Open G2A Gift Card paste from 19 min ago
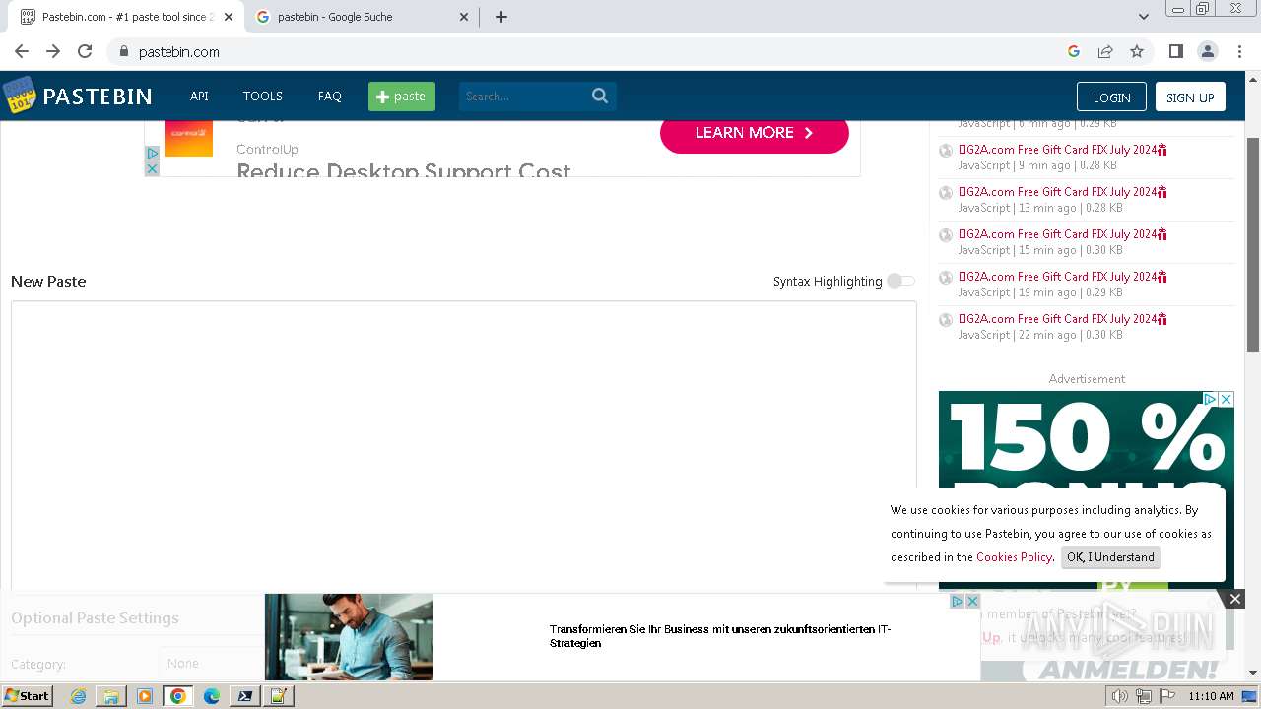This screenshot has width=1261, height=709. (1063, 277)
